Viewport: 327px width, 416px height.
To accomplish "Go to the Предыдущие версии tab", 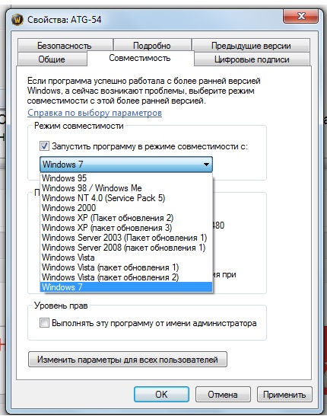I will (x=251, y=46).
